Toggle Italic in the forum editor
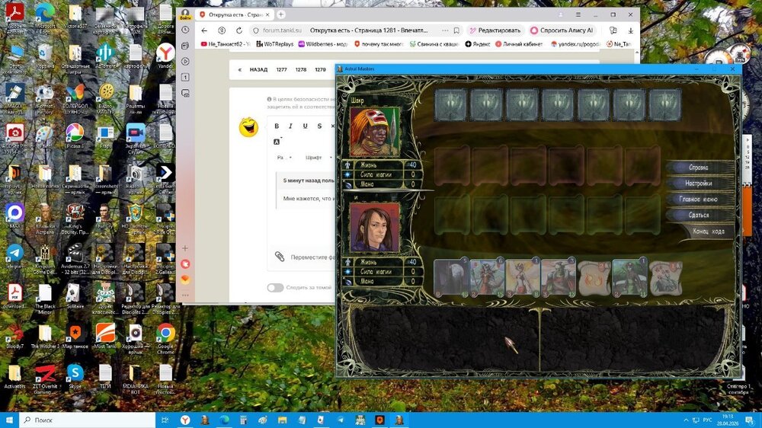Viewport: 762px width, 428px height. [290, 126]
